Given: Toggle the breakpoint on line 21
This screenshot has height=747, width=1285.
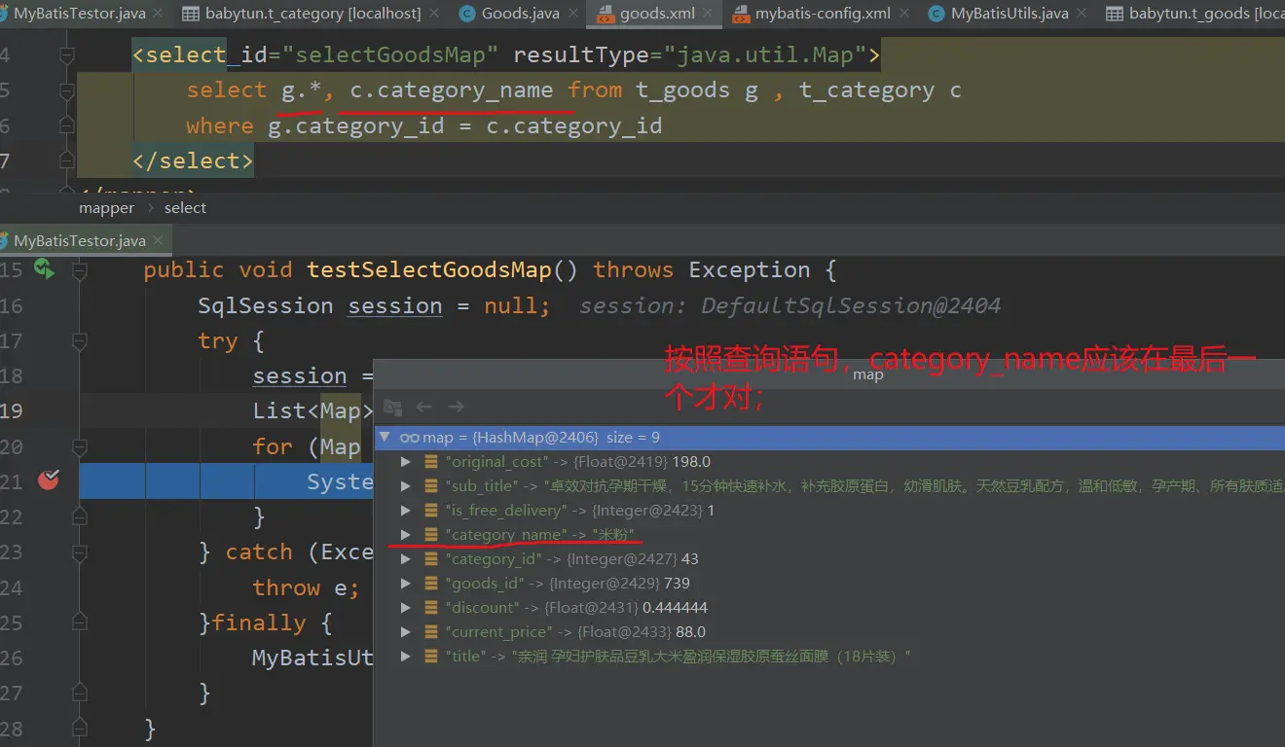Looking at the screenshot, I should tap(48, 480).
